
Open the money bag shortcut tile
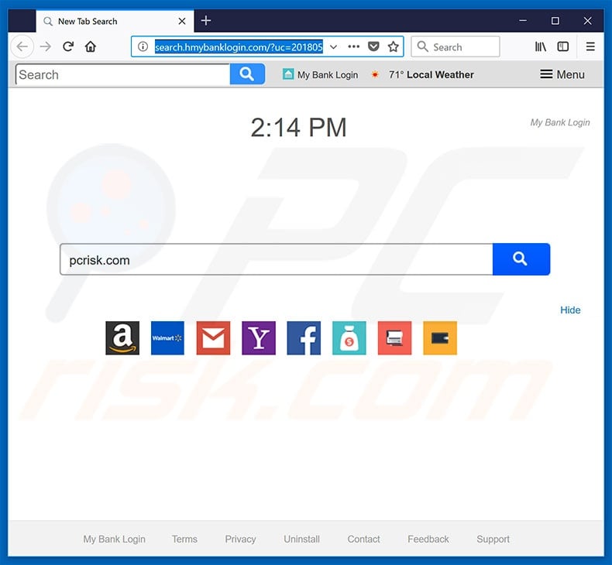point(349,338)
